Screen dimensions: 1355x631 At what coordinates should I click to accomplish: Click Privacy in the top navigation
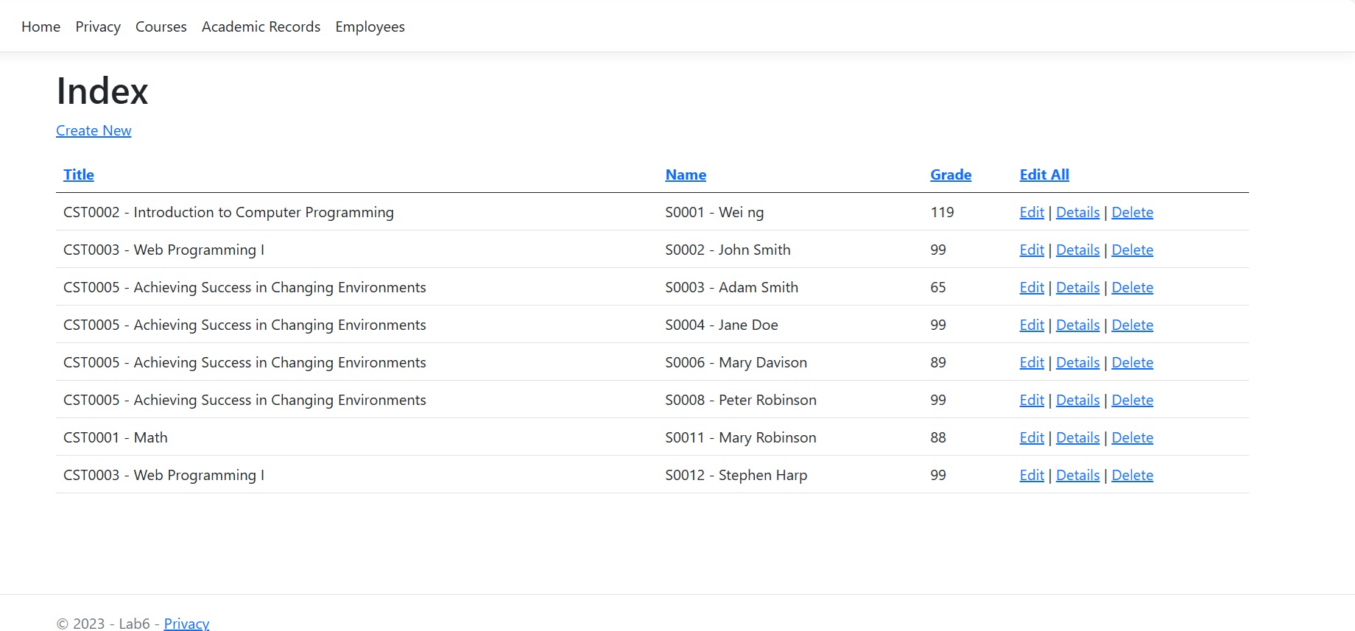[98, 27]
